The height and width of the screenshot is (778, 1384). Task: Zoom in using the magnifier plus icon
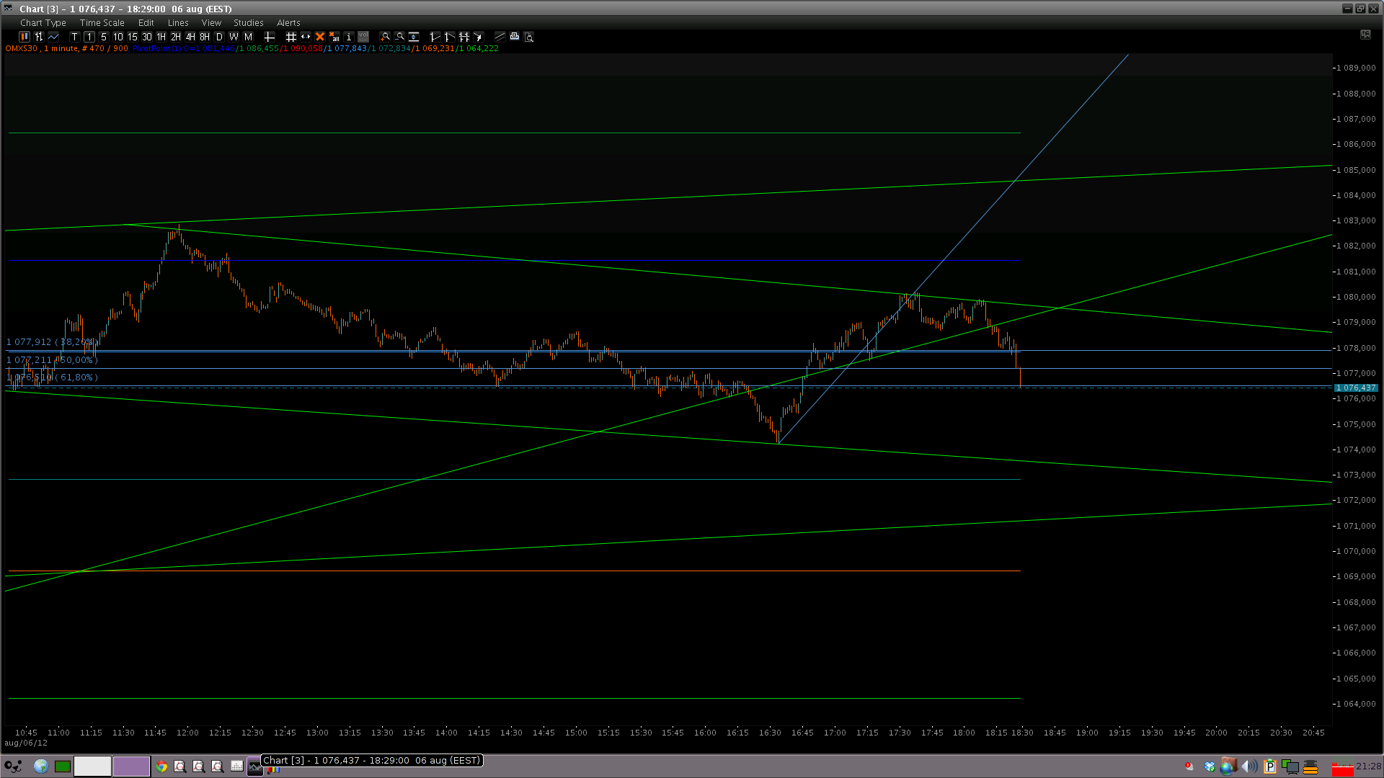click(x=386, y=37)
